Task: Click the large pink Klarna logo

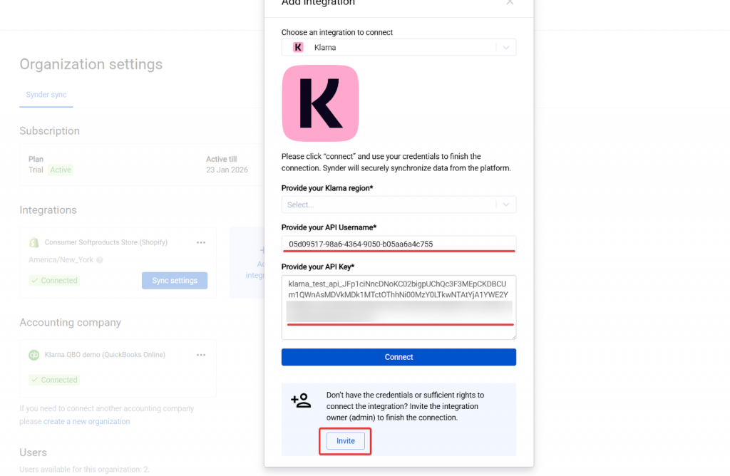Action: pyautogui.click(x=320, y=103)
